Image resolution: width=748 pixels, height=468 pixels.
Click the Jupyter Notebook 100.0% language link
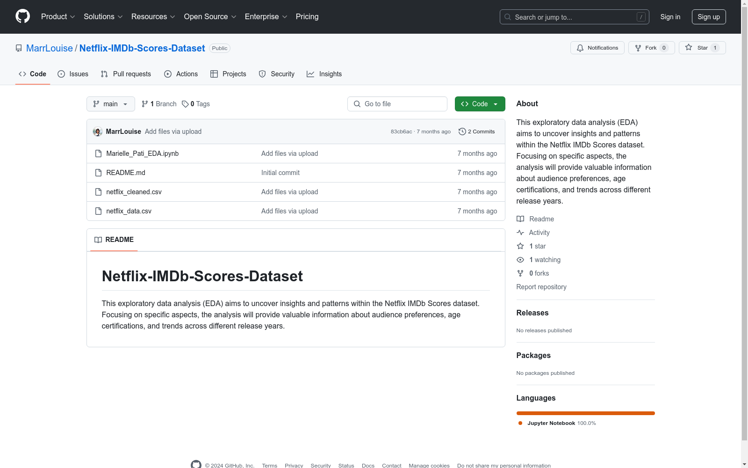click(x=557, y=423)
